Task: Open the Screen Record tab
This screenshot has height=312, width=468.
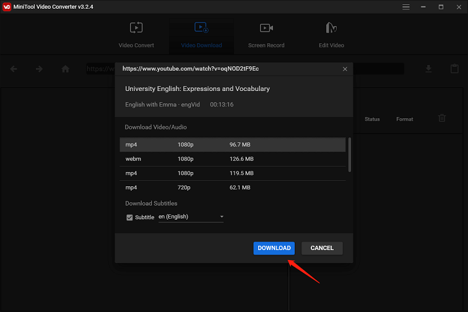Action: [x=266, y=35]
